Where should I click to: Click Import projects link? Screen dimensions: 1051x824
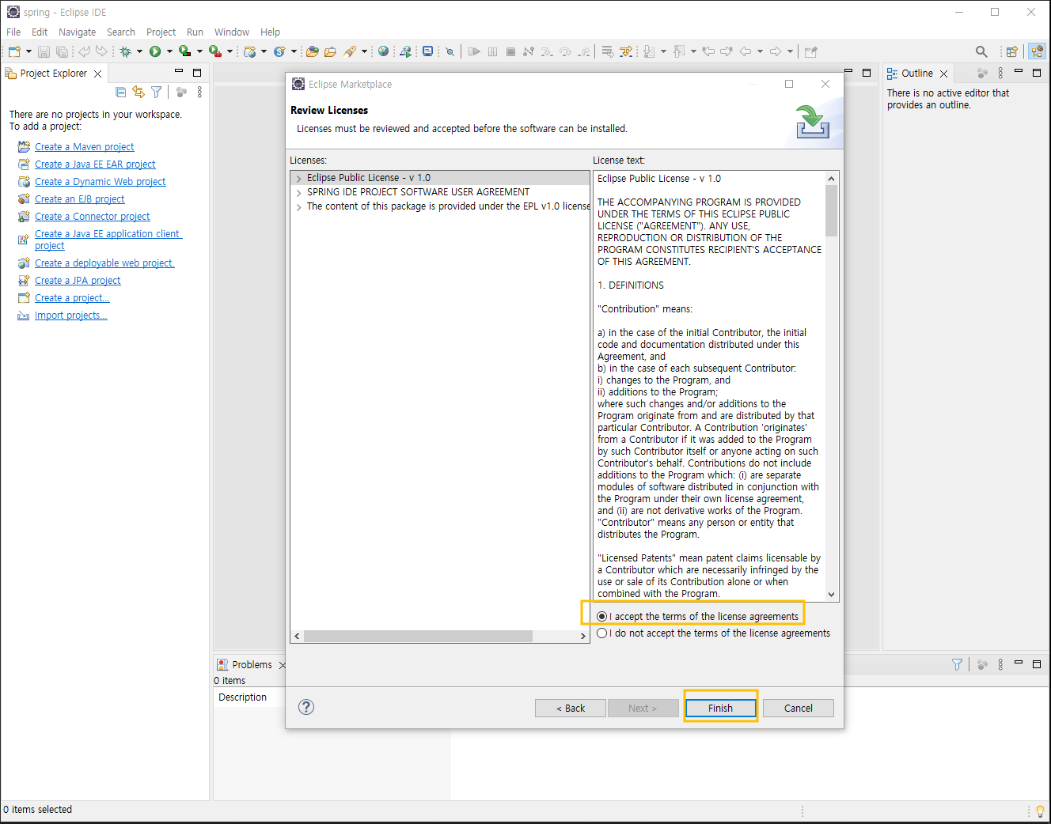coord(70,316)
